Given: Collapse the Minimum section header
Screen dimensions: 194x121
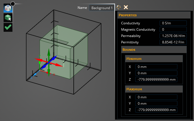Looking at the screenshot, I should pos(154,59).
